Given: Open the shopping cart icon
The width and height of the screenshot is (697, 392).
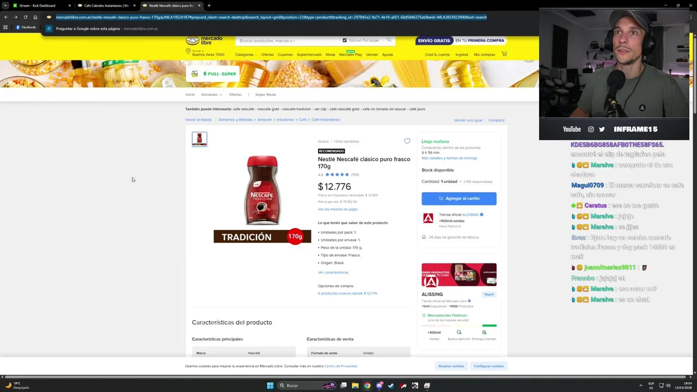Looking at the screenshot, I should (504, 54).
